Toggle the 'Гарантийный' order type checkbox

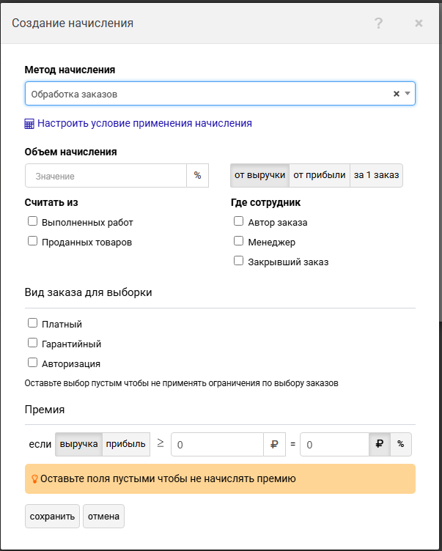pos(32,343)
